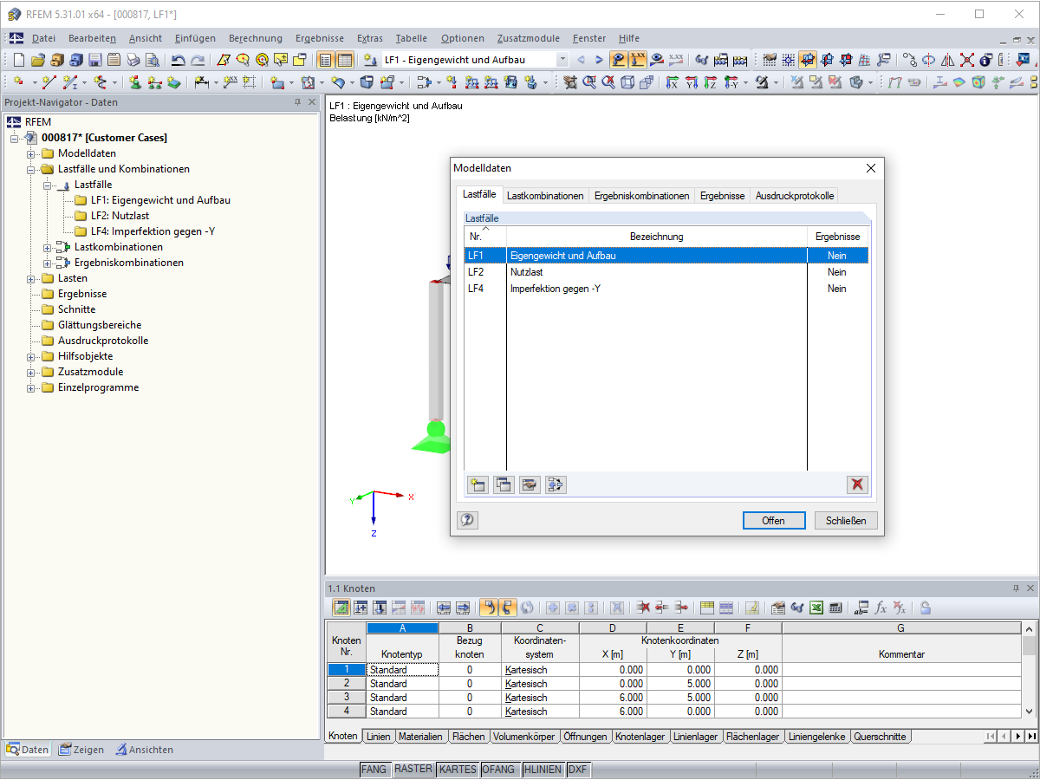Open the Zusatzmodule menu
Screen dimensions: 1040x780
click(529, 38)
